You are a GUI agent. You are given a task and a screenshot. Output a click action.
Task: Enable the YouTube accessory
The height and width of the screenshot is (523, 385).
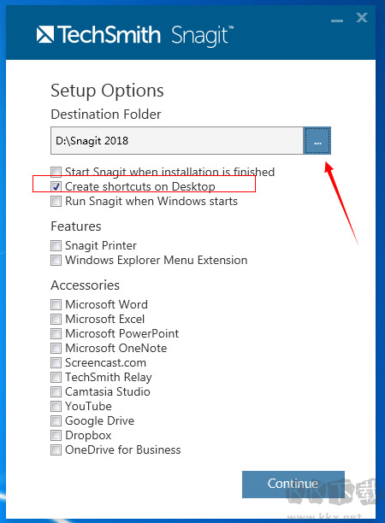(56, 406)
